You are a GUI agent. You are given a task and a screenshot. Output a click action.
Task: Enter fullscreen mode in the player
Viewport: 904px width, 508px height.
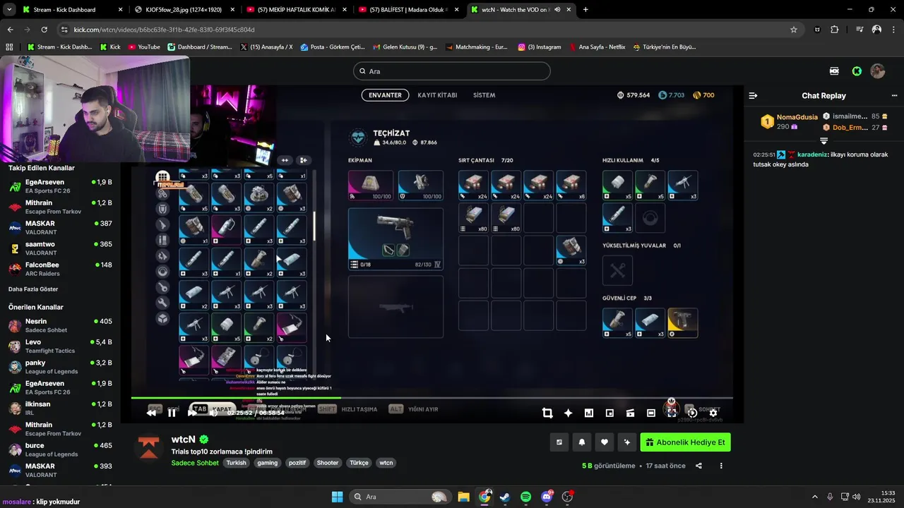672,413
